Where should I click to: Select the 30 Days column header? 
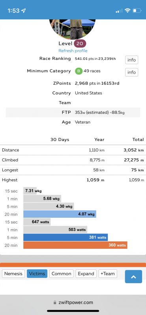(60, 140)
